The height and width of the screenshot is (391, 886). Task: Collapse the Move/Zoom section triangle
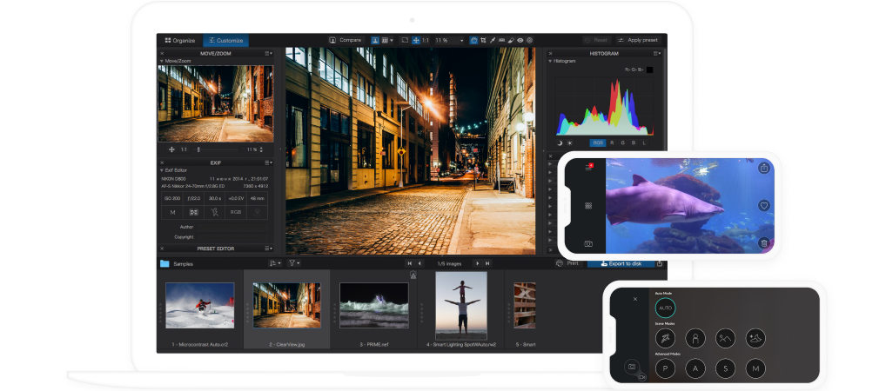point(162,61)
